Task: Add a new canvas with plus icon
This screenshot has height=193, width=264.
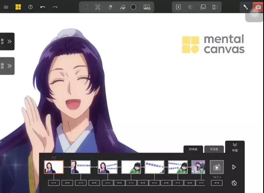Action: point(178,7)
